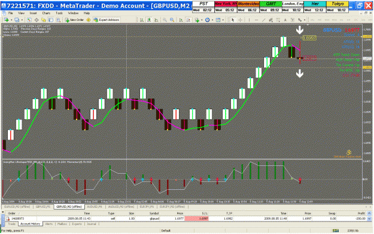Click the pink S/L cell 1.6997
374x234 pixels.
pos(196,218)
